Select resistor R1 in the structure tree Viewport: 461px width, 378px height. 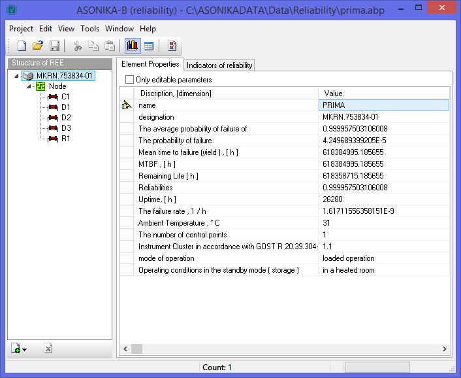coord(65,139)
